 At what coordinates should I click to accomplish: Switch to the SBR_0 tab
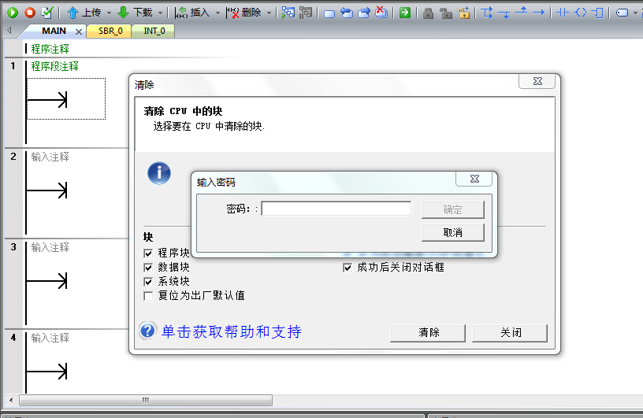click(x=110, y=31)
